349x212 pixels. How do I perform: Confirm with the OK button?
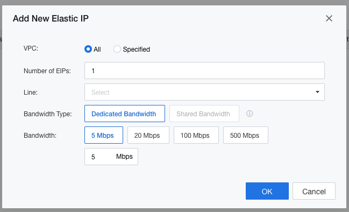point(267,191)
